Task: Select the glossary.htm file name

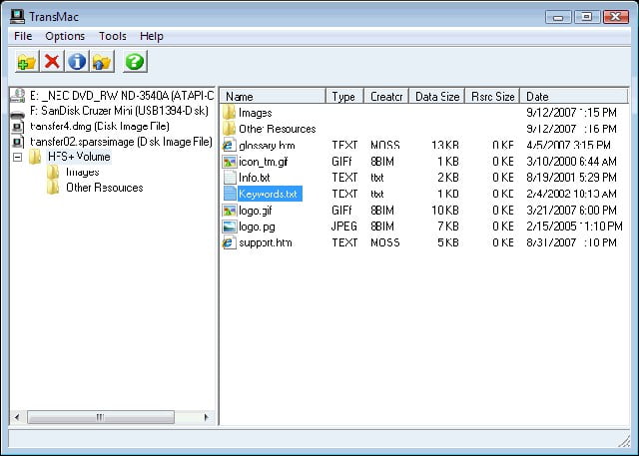Action: pyautogui.click(x=267, y=146)
